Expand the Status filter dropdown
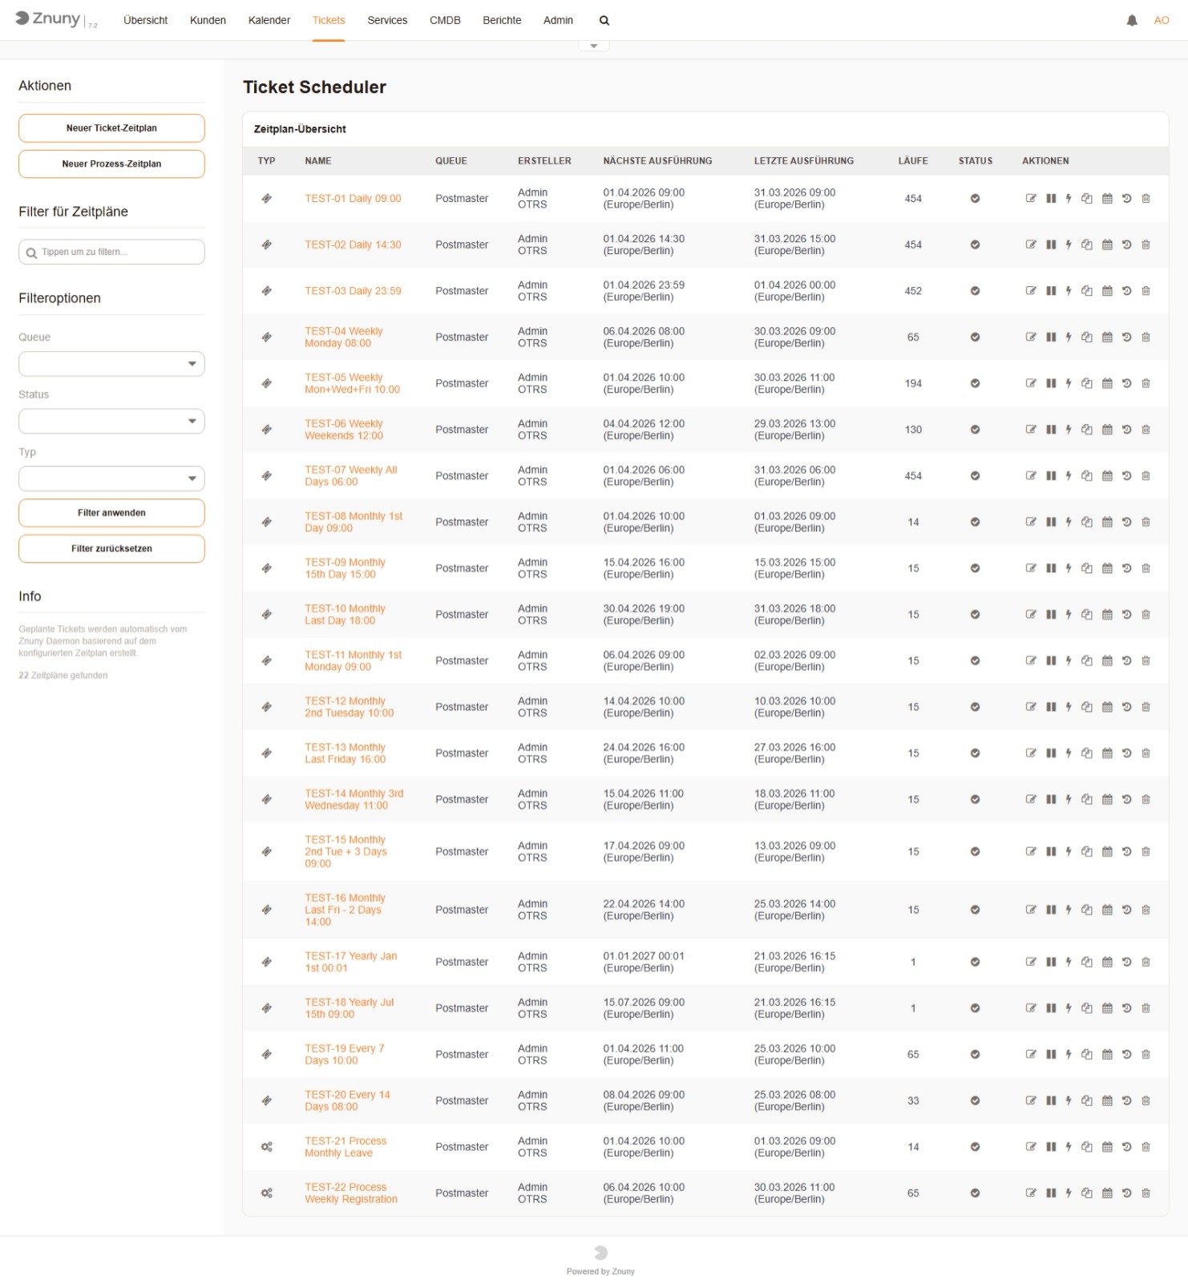This screenshot has height=1284, width=1188. [x=111, y=422]
